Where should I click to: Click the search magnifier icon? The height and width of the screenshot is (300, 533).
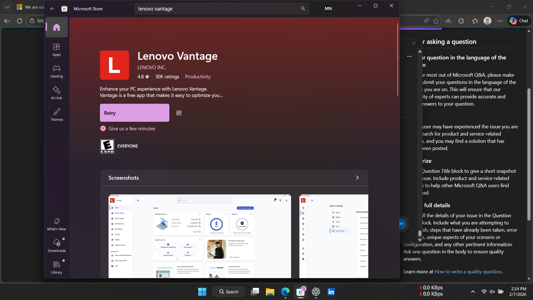click(303, 9)
